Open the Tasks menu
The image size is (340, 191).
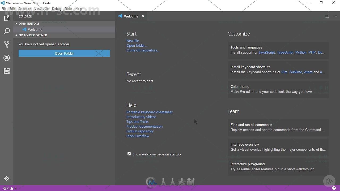tap(68, 9)
